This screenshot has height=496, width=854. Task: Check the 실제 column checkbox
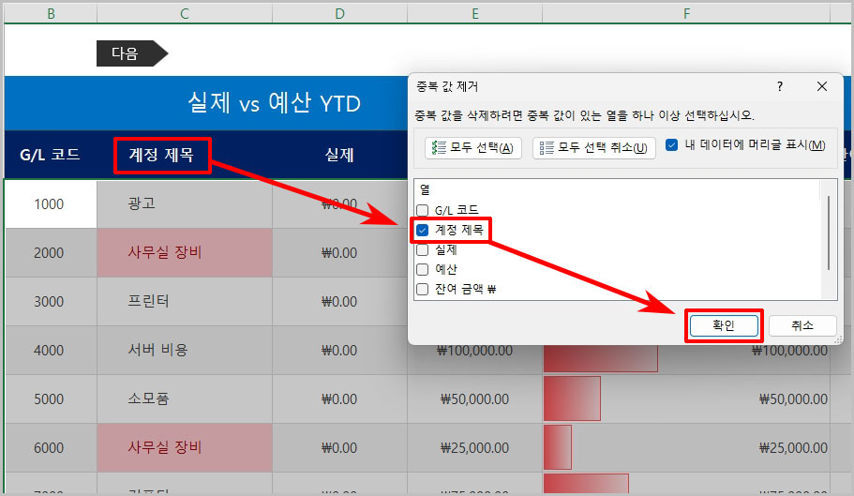[x=422, y=250]
